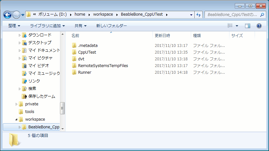Select the マイ ドキュメント folder icon
The image size is (269, 151).
click(x=24, y=50)
